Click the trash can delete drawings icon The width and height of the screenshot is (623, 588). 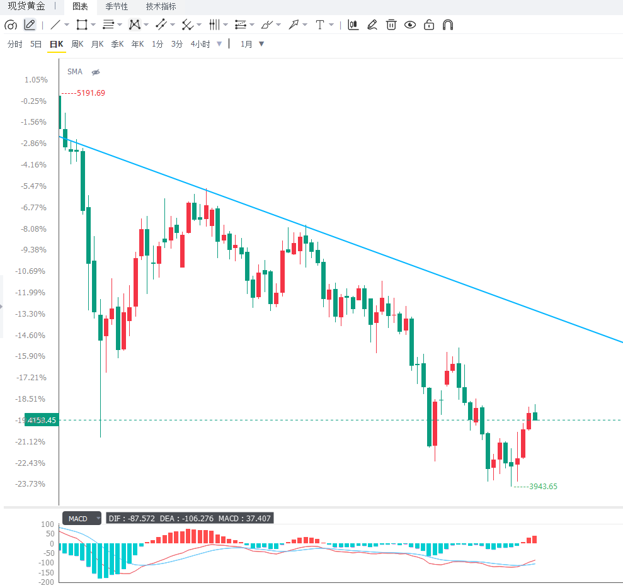coord(391,25)
